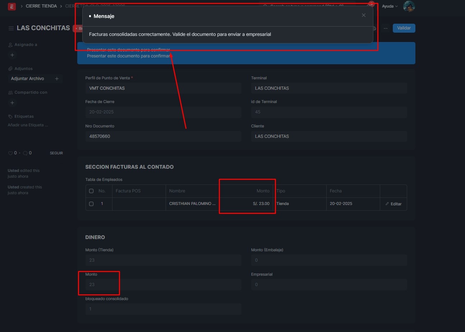Add a share under Compartido con
The height and width of the screenshot is (332, 465).
click(x=12, y=103)
